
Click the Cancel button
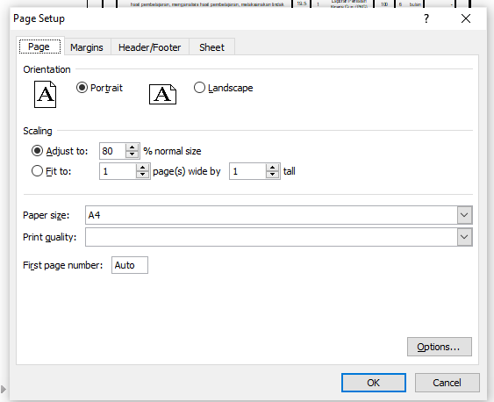pos(447,383)
